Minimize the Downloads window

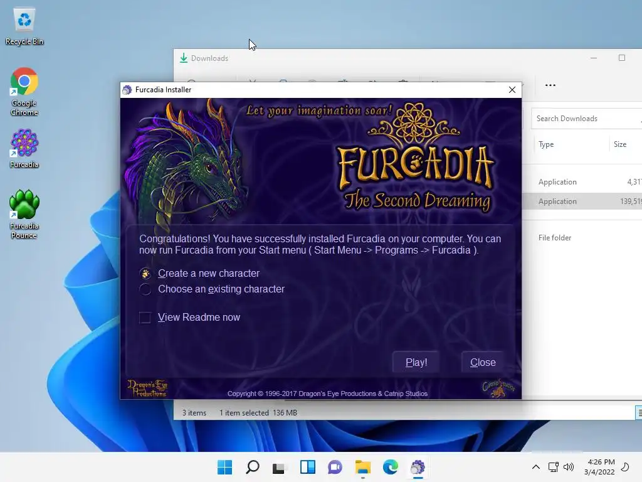point(594,58)
